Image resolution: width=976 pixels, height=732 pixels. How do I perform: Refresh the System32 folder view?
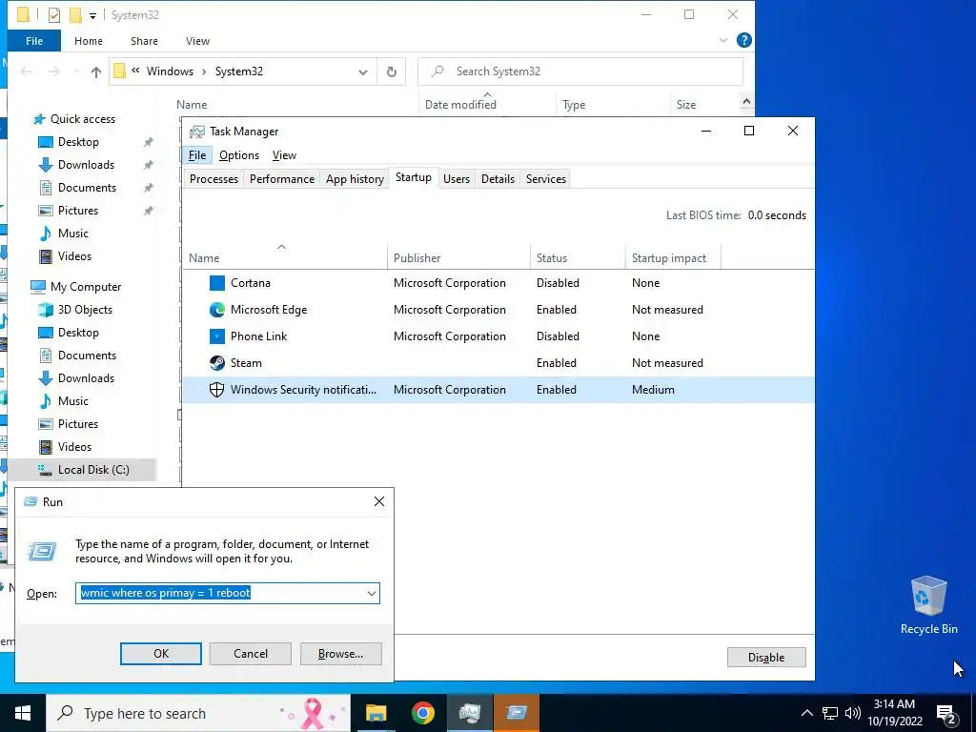pos(392,71)
